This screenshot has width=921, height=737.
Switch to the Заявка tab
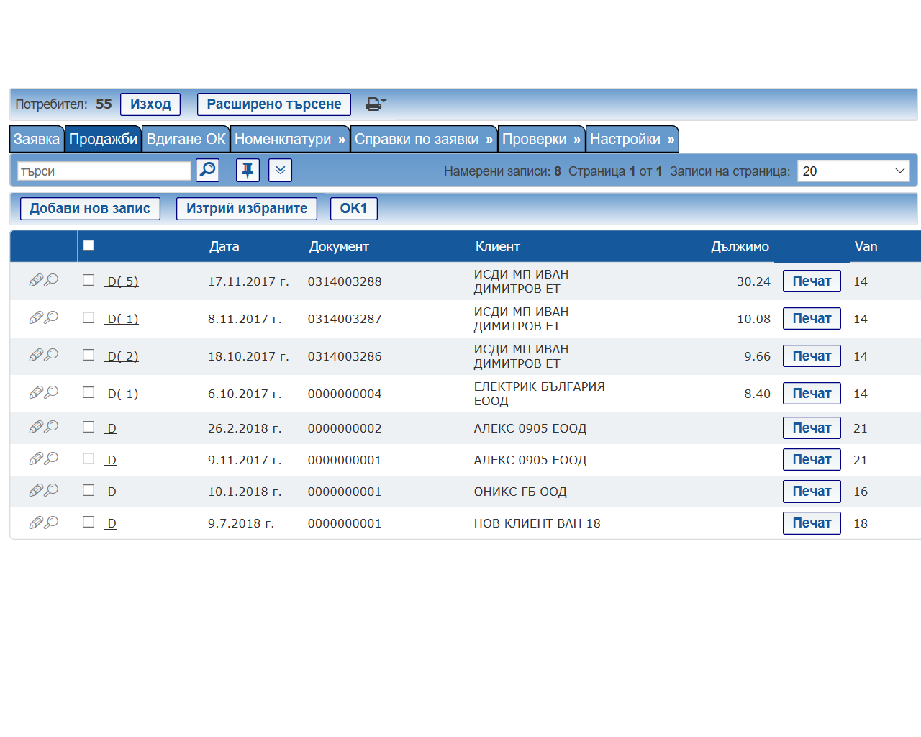pyautogui.click(x=37, y=139)
